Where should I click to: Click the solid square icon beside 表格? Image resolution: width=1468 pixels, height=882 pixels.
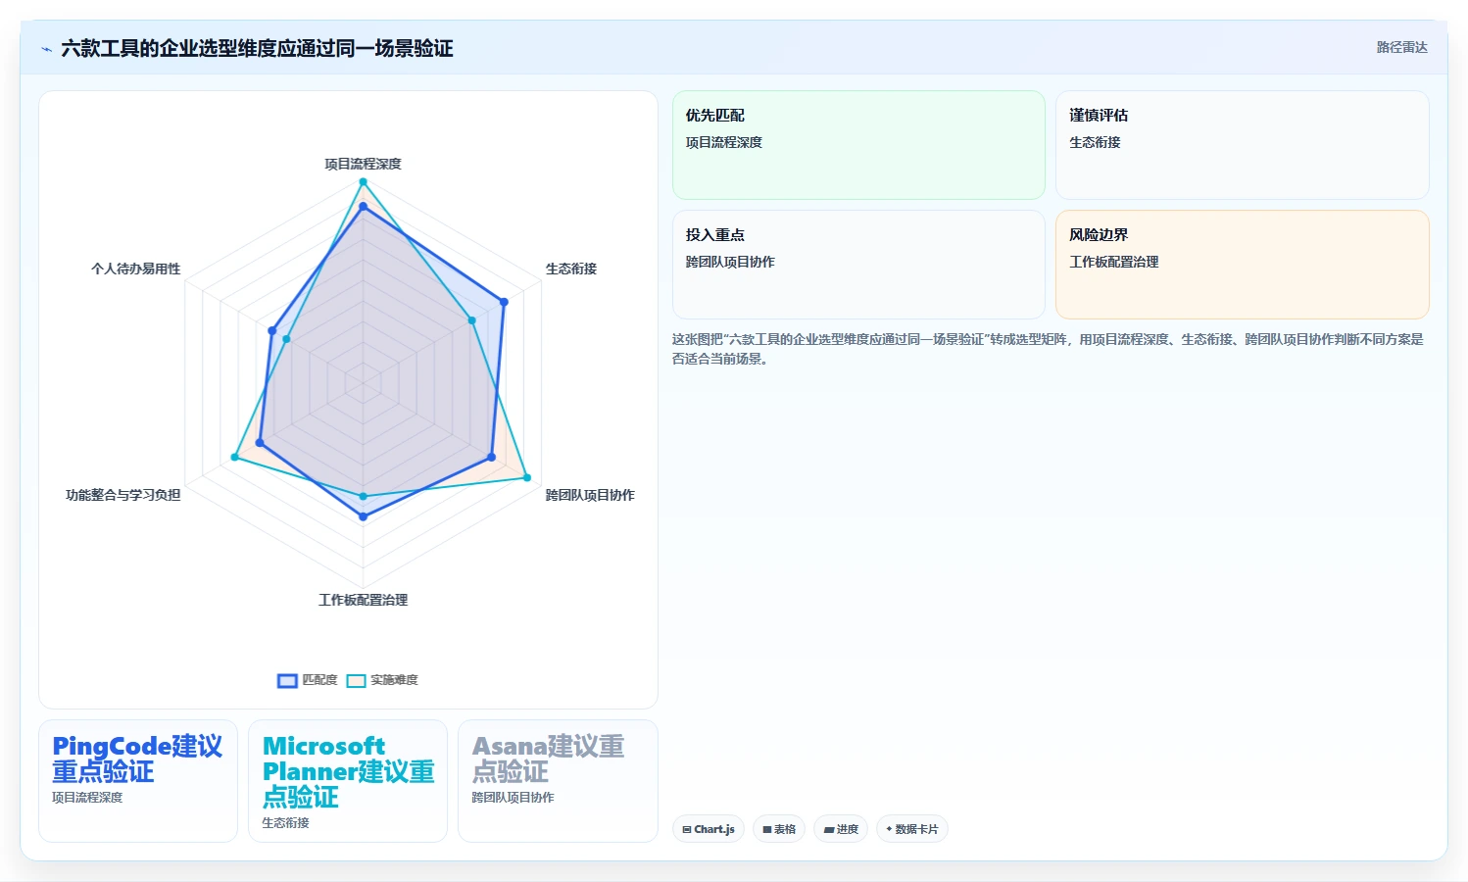767,829
